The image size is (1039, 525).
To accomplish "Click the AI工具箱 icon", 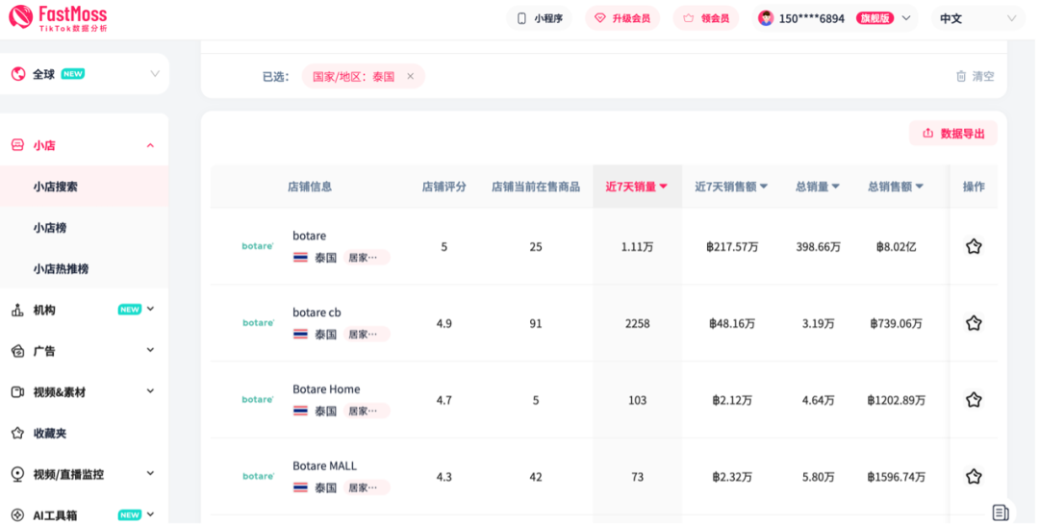I will 18,515.
